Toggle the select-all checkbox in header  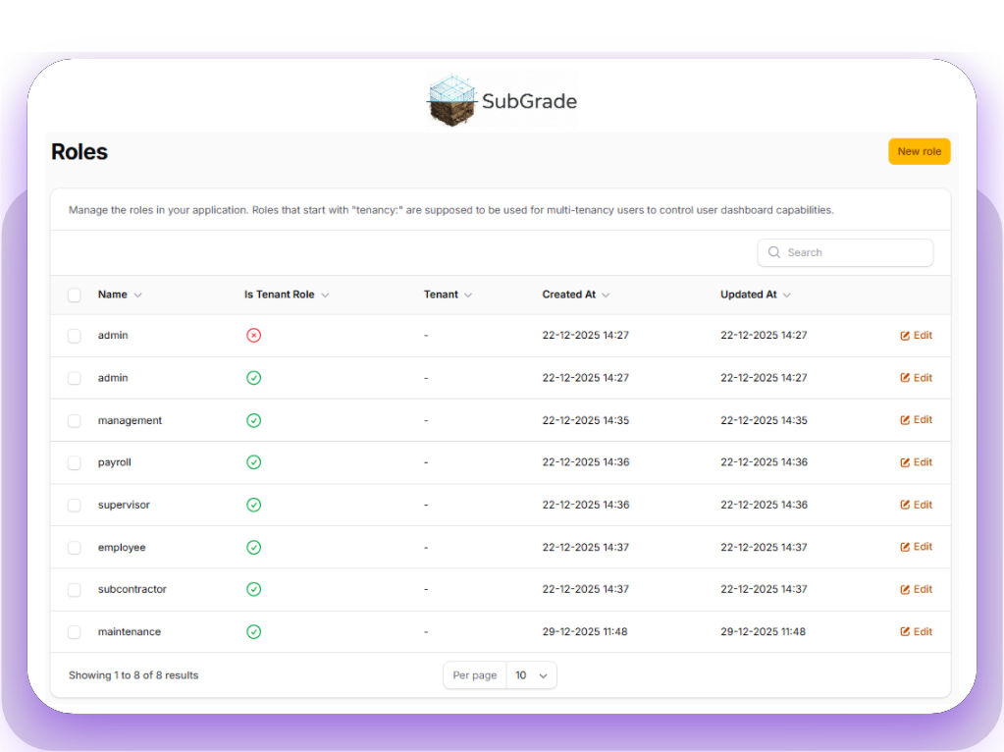coord(75,295)
